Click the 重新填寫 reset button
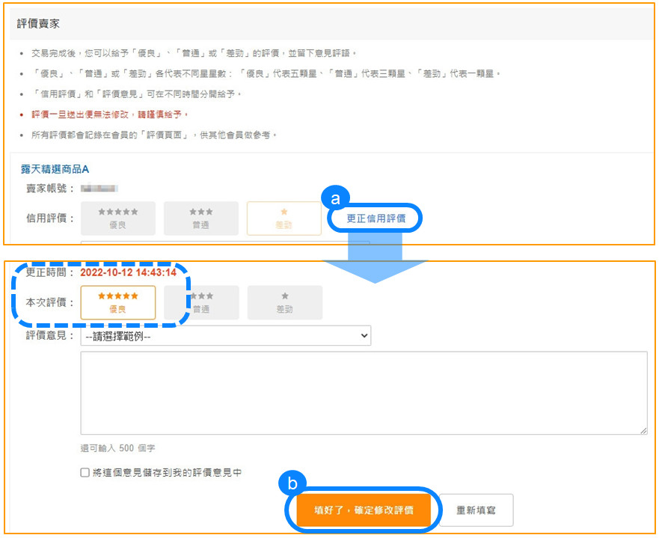Screen dimensions: 659x538 (476, 510)
